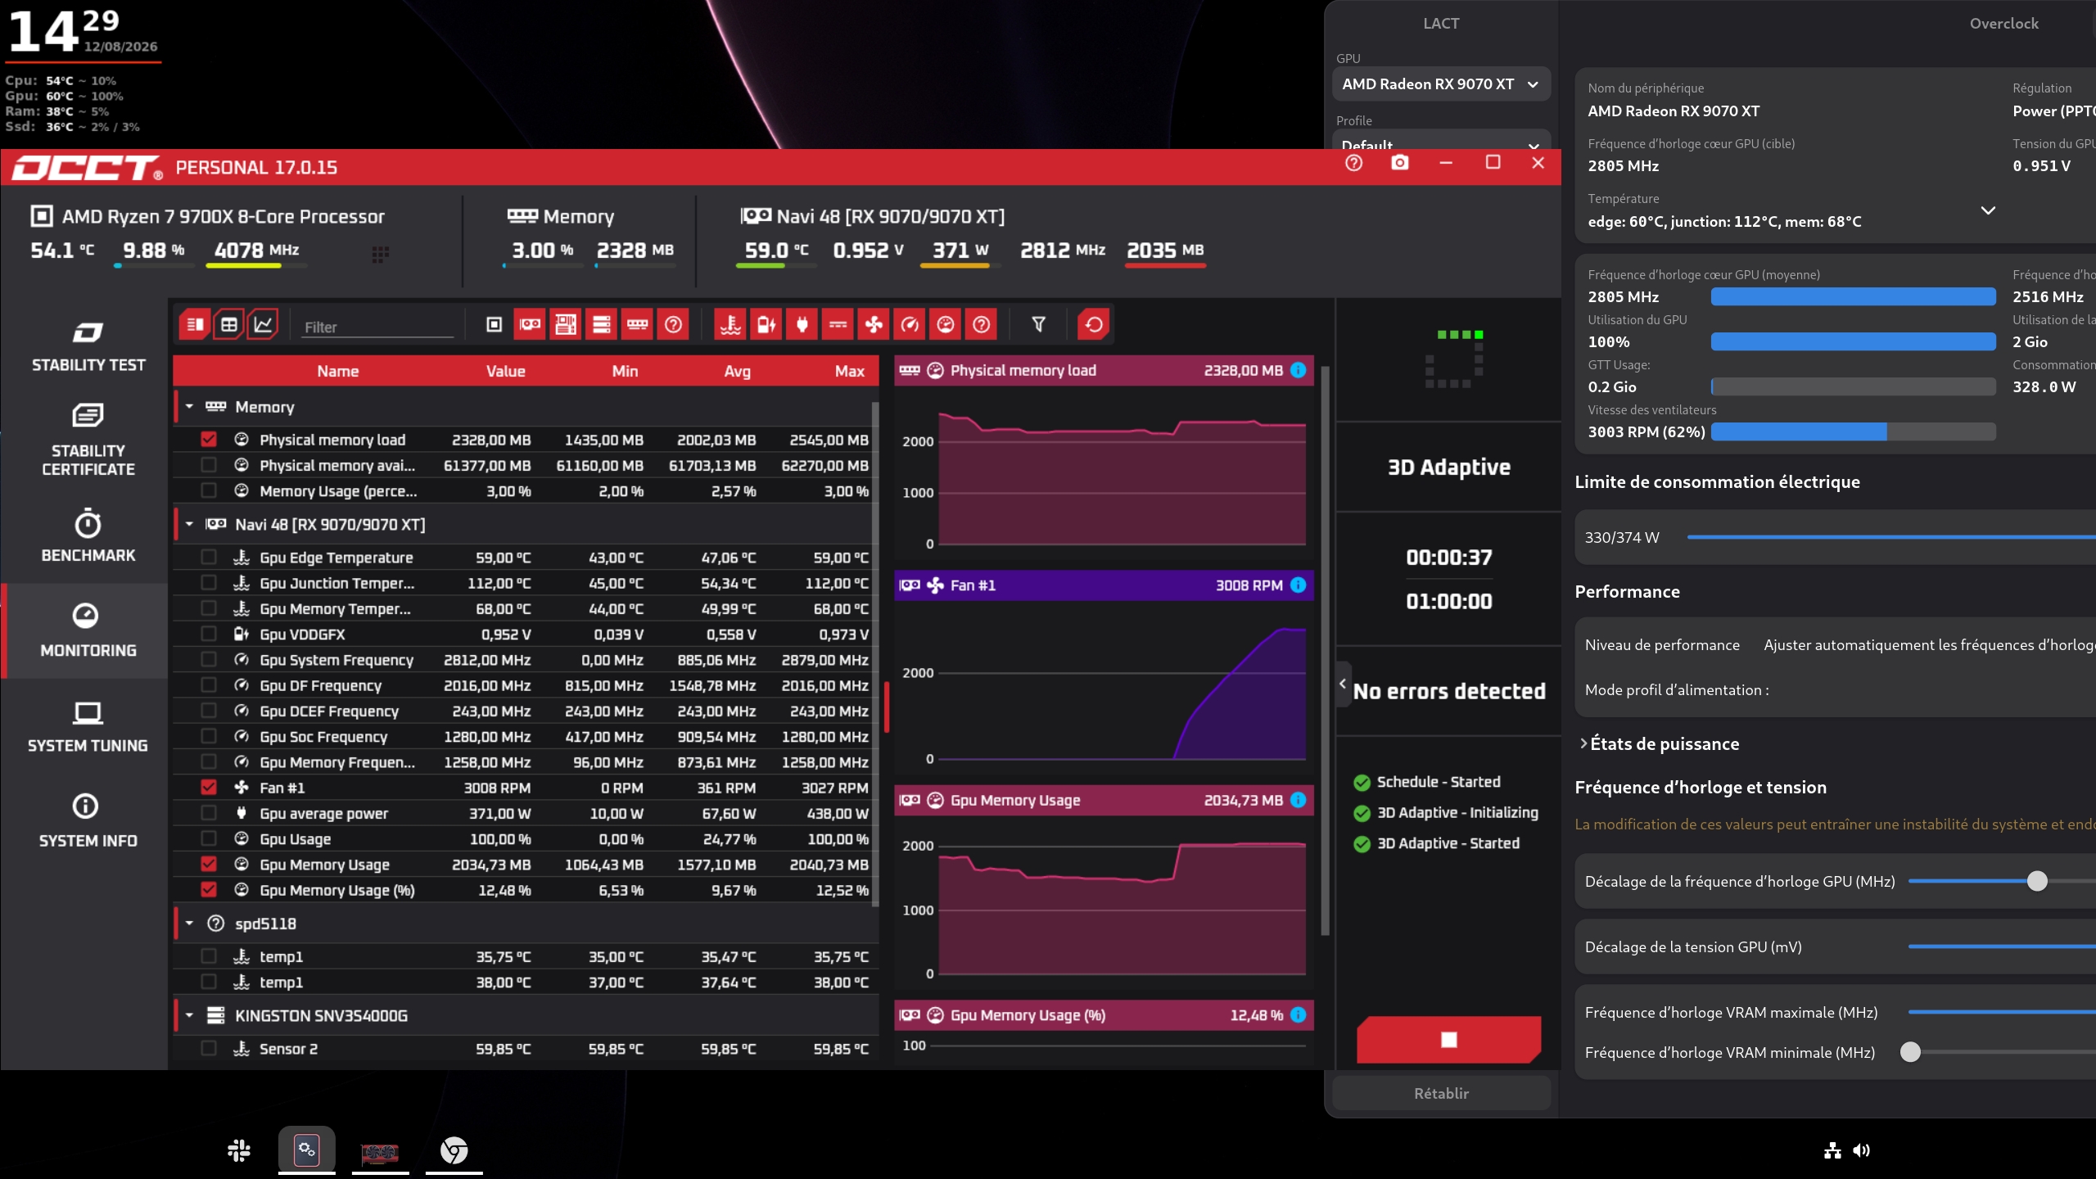This screenshot has height=1179, width=2096.
Task: Check the Physical memory available checkbox
Action: 209,465
